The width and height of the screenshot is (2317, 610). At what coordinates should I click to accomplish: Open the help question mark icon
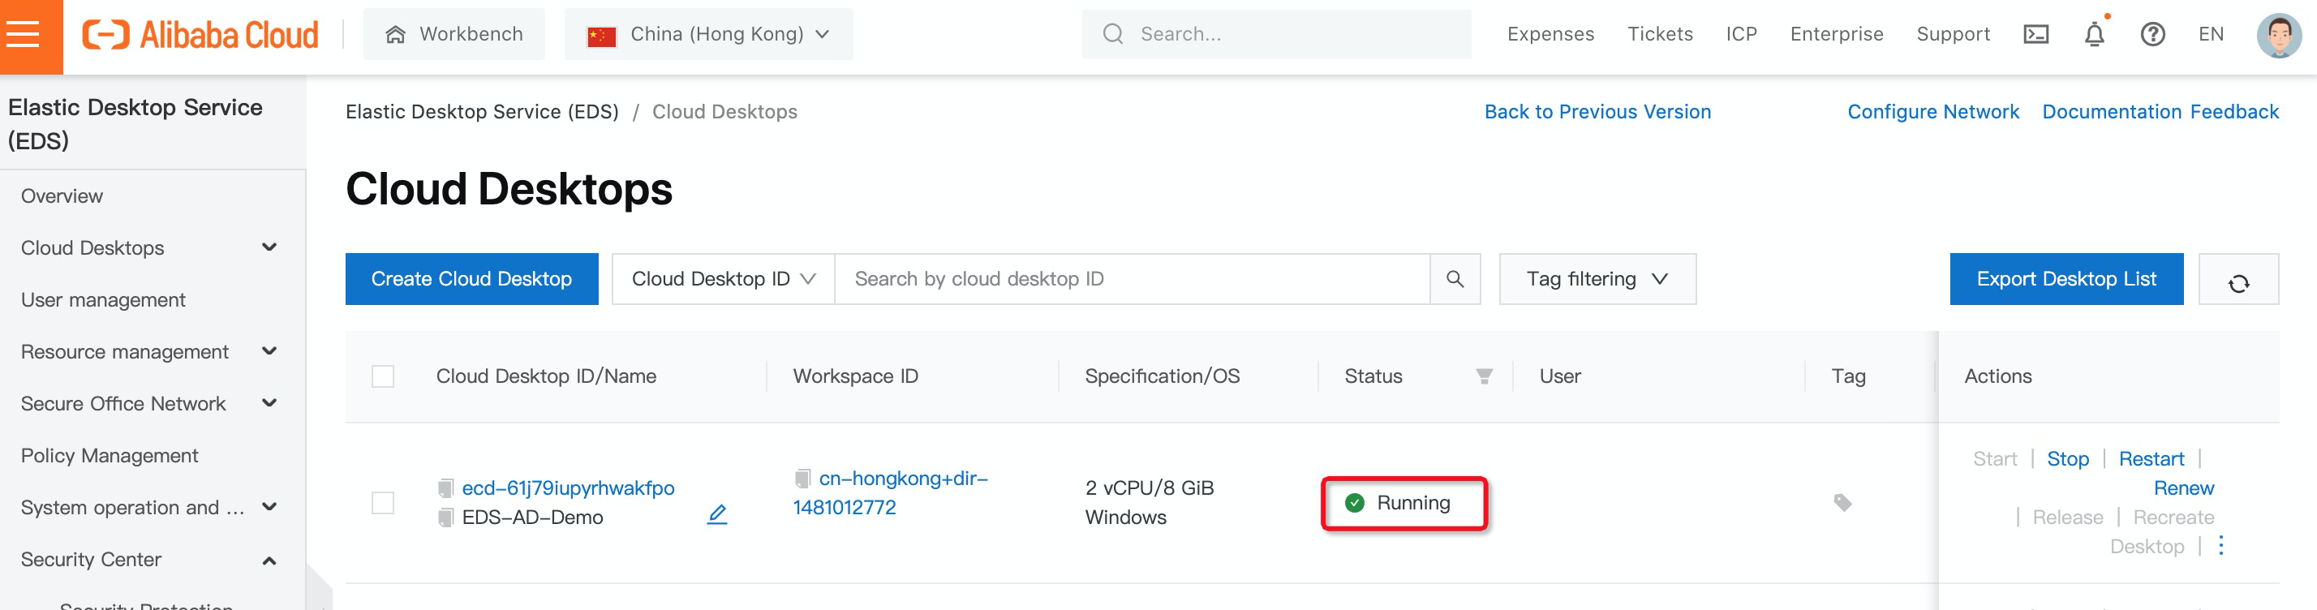(2151, 34)
